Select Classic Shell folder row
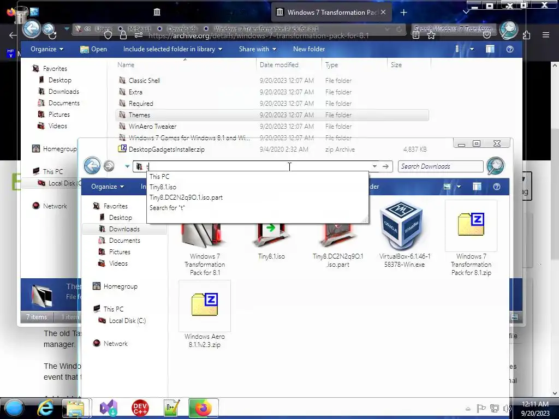This screenshot has height=419, width=559. [x=272, y=81]
